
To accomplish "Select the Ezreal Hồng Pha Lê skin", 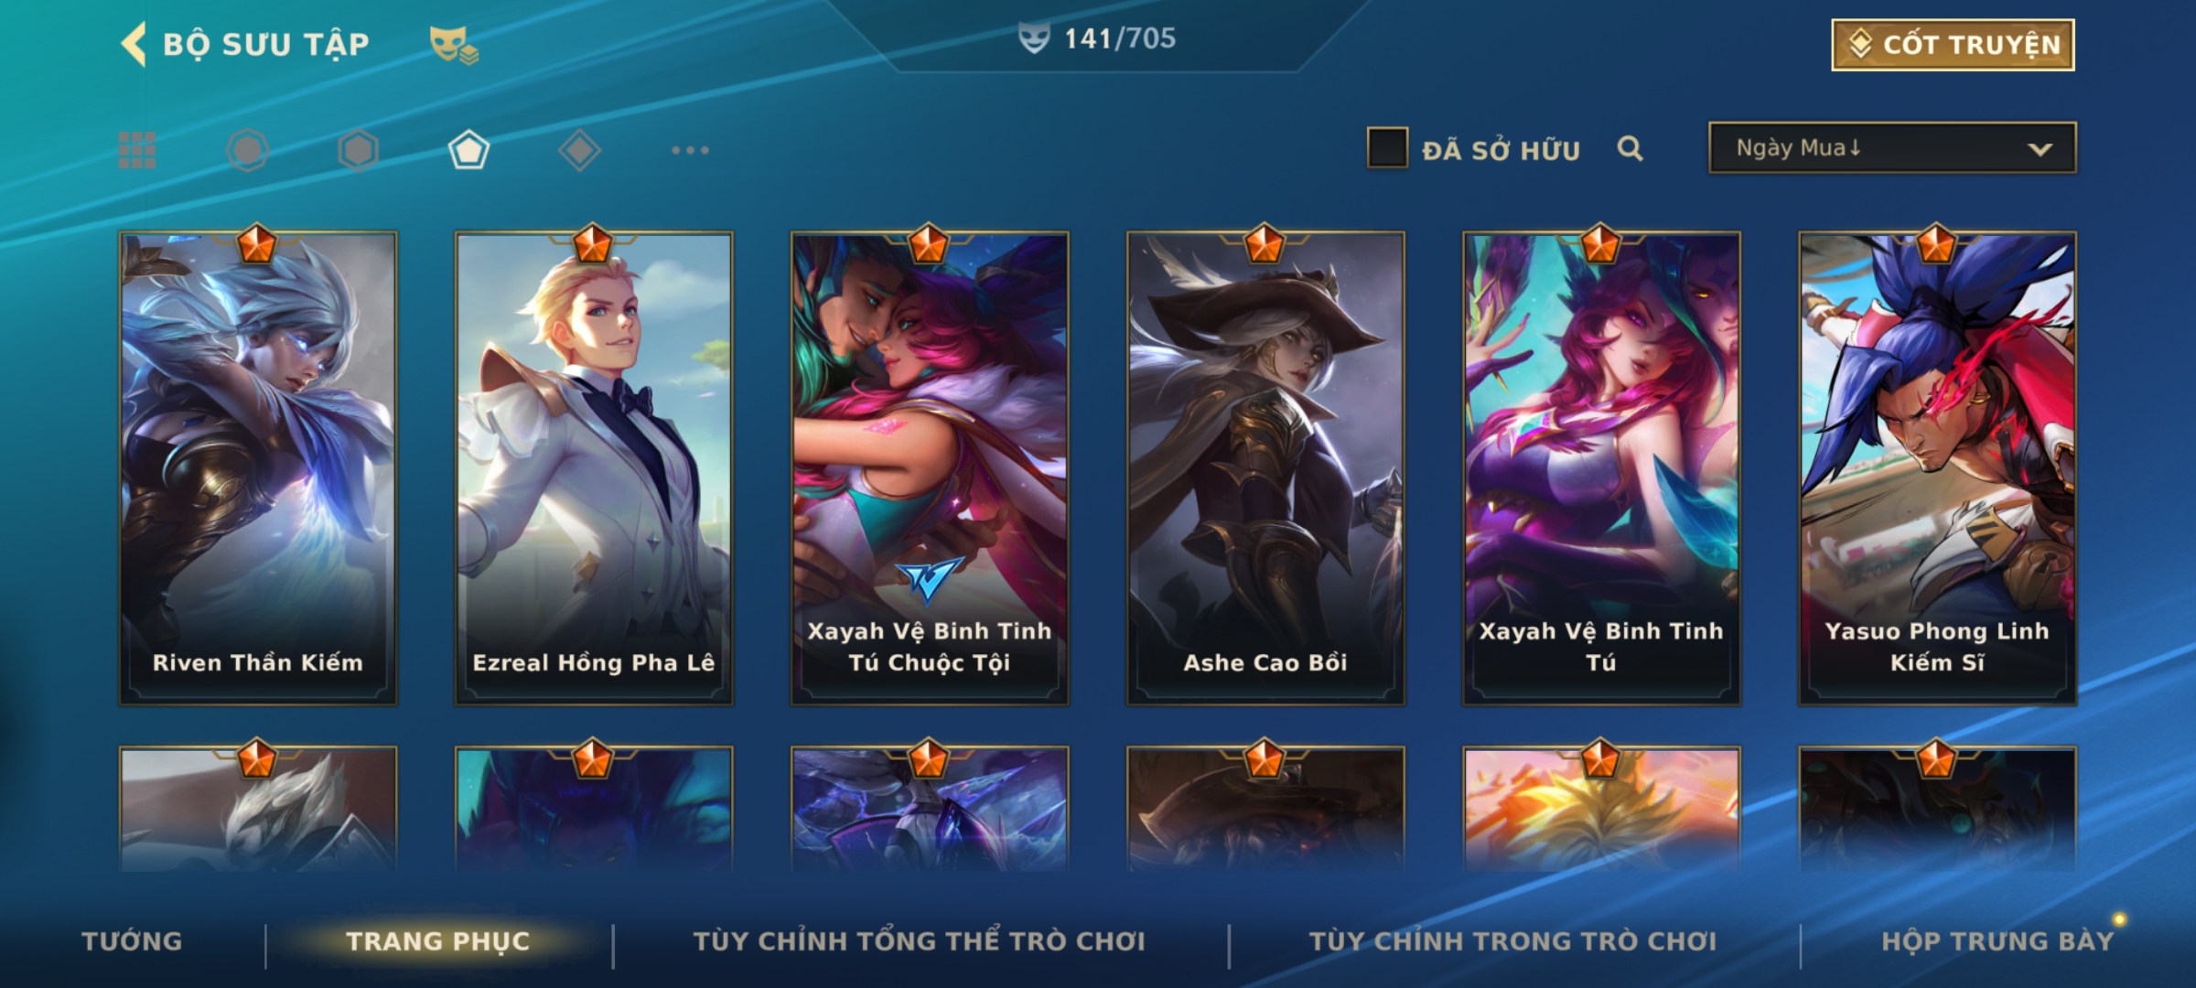I will pos(594,467).
